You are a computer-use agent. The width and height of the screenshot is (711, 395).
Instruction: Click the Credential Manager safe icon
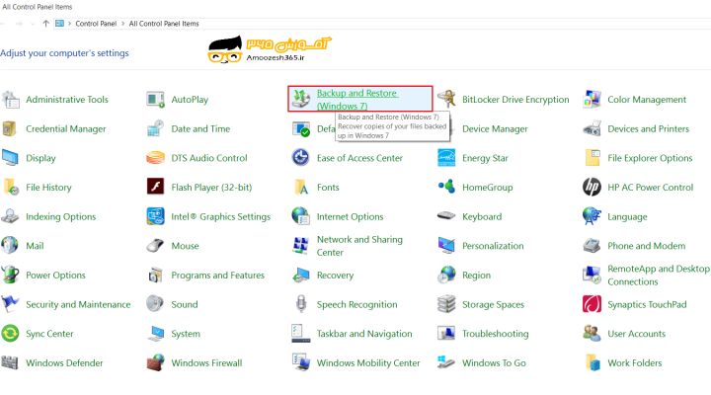[10, 128]
